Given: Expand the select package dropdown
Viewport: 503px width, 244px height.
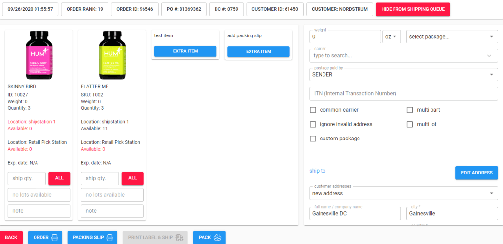Looking at the screenshot, I should coord(452,36).
